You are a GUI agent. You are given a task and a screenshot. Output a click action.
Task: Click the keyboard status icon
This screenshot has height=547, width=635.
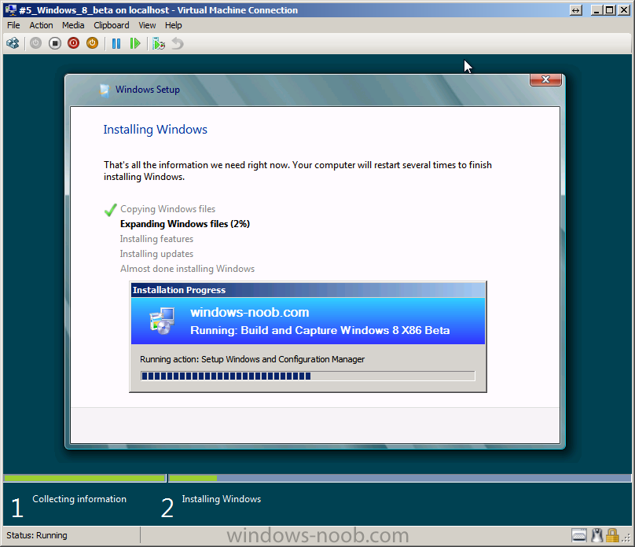tap(579, 535)
